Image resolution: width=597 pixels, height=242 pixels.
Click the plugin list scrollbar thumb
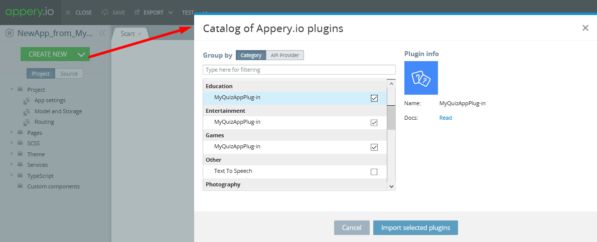[x=391, y=117]
